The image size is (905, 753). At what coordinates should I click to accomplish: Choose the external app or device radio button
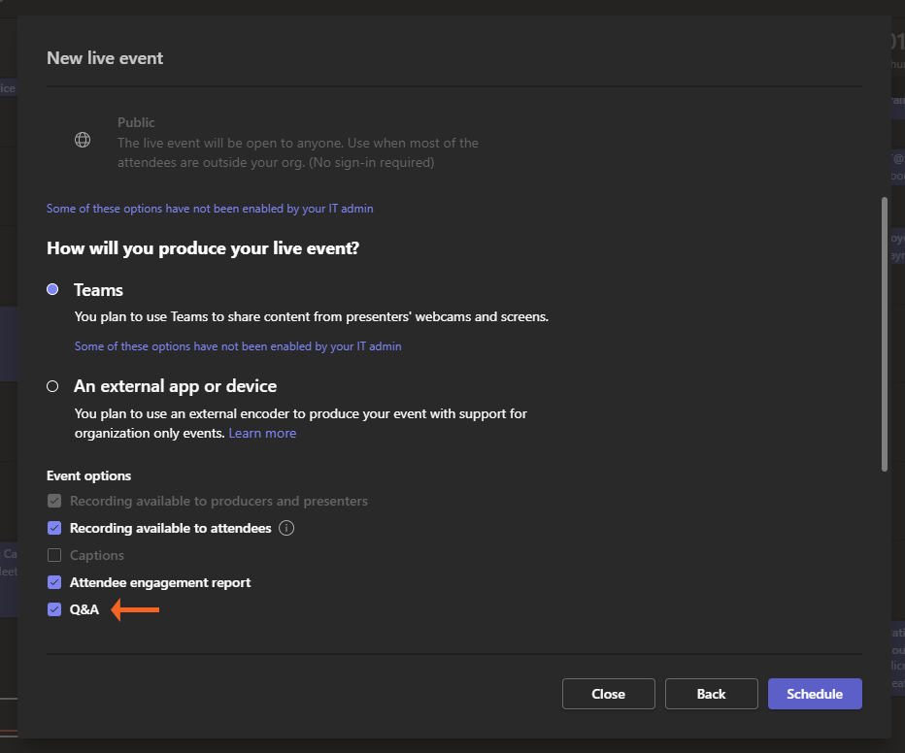click(53, 386)
